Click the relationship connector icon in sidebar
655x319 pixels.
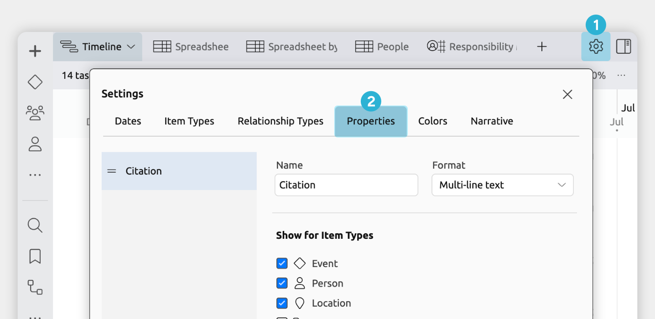[x=35, y=287]
